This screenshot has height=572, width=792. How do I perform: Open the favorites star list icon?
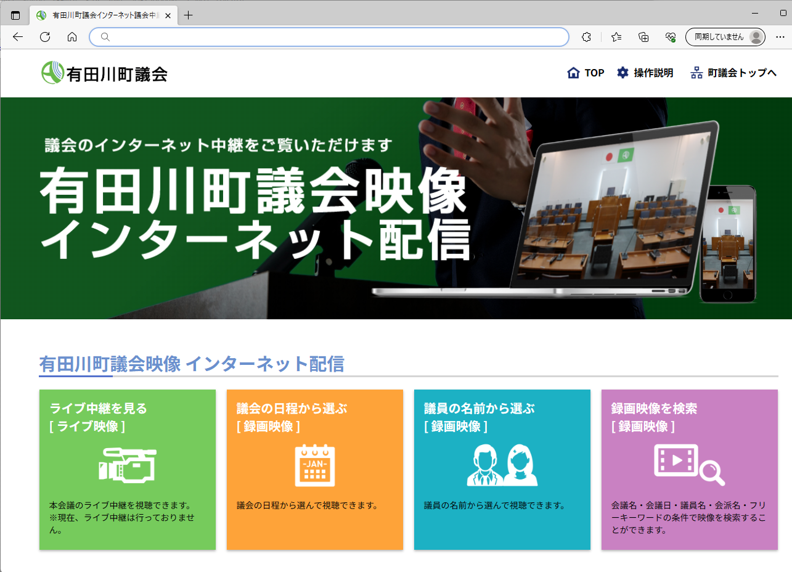(616, 37)
